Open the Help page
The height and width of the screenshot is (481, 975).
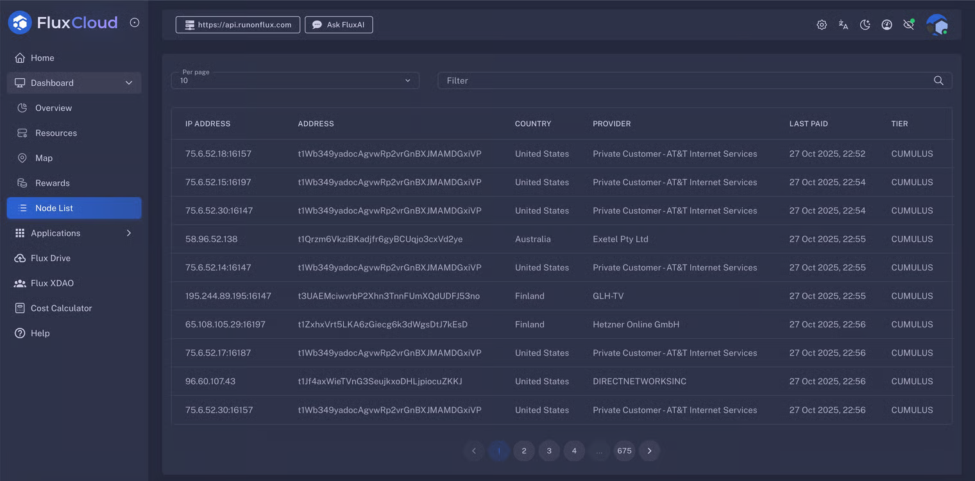74,333
